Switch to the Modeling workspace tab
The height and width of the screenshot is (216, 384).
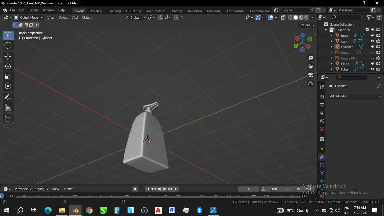point(96,11)
